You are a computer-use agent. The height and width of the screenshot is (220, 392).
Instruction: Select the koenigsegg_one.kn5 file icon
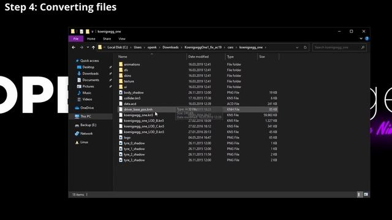[121, 115]
